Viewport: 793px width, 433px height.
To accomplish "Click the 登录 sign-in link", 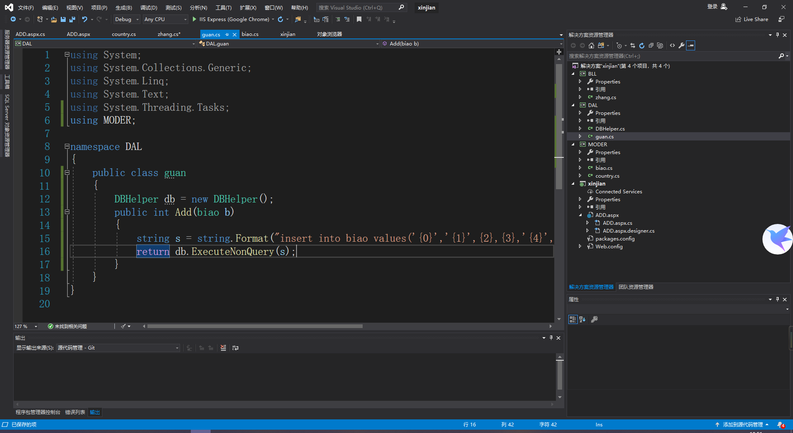I will click(712, 7).
